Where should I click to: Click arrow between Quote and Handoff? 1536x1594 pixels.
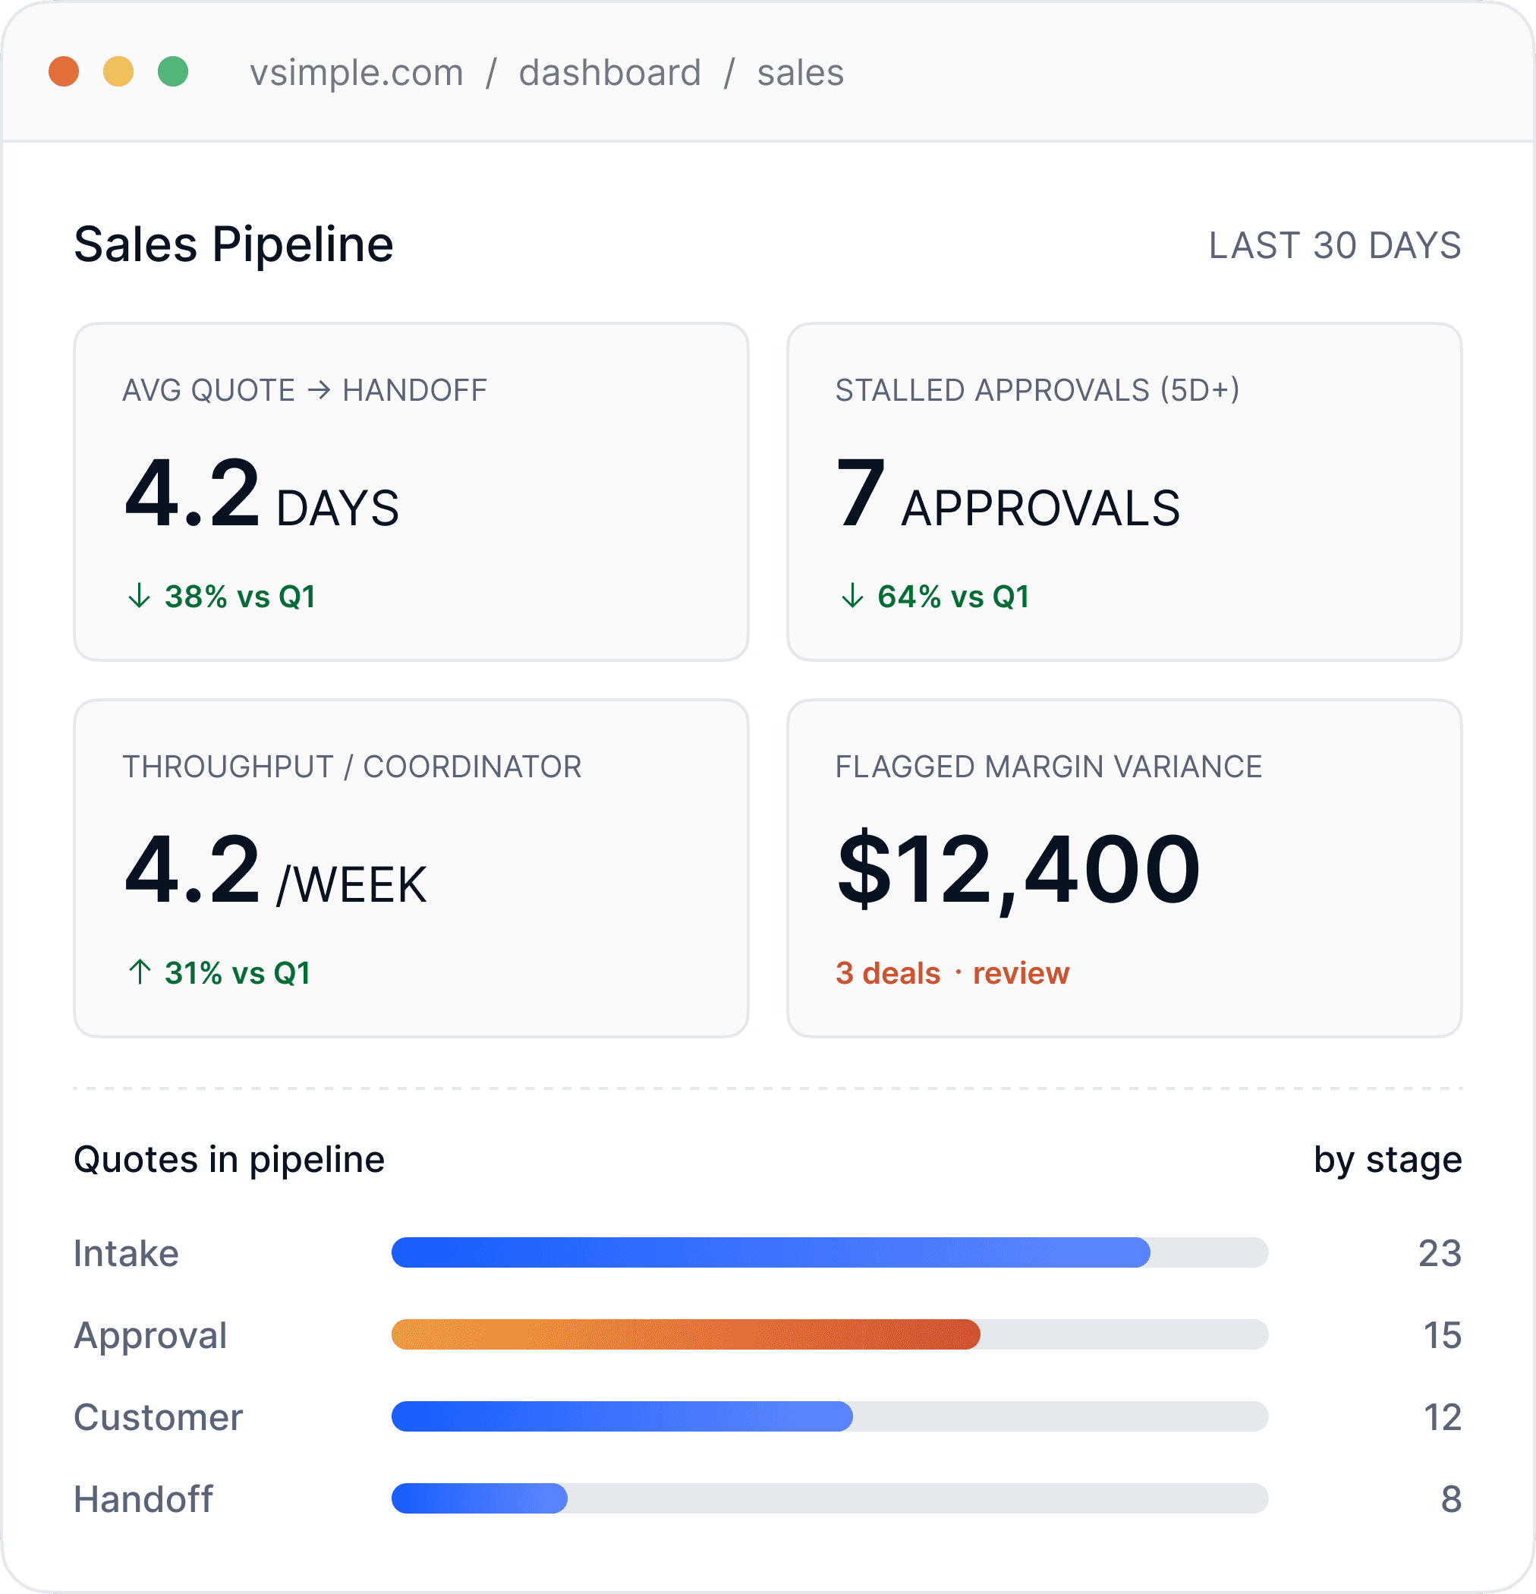[319, 390]
